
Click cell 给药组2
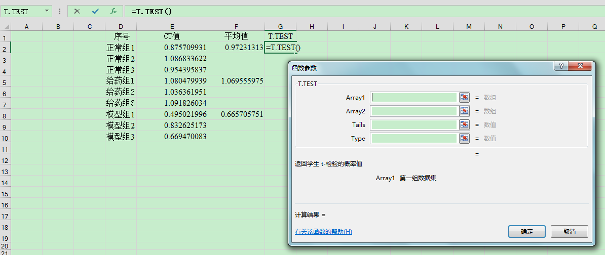121,93
